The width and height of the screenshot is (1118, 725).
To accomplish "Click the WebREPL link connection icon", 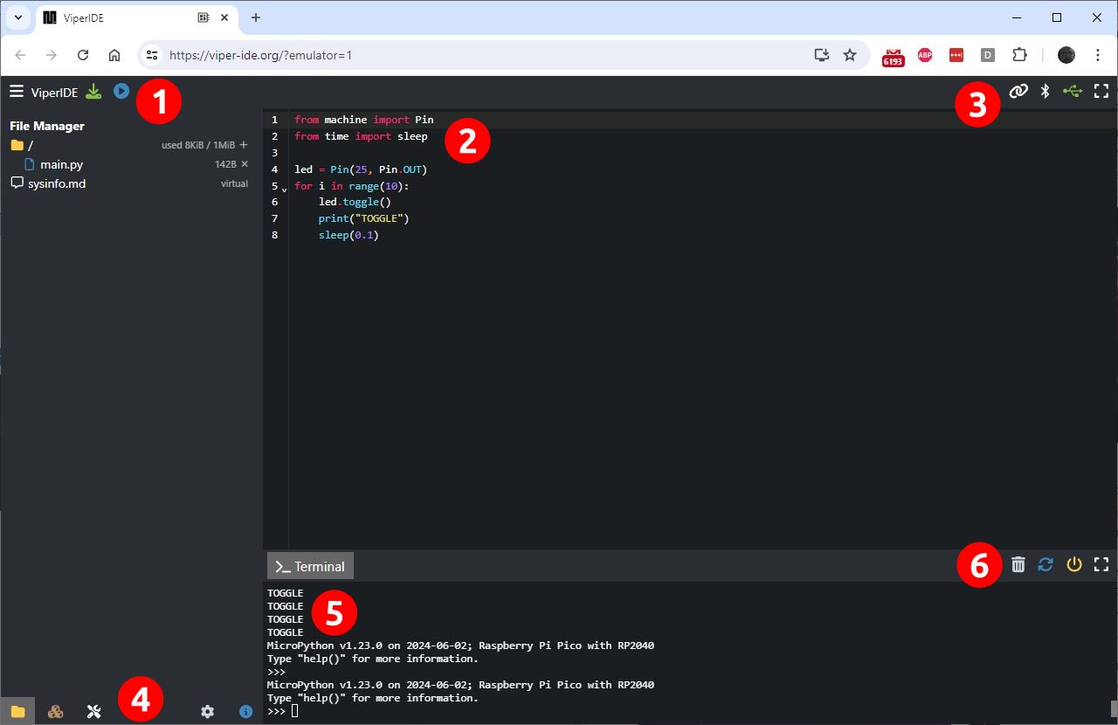I will pos(1018,91).
